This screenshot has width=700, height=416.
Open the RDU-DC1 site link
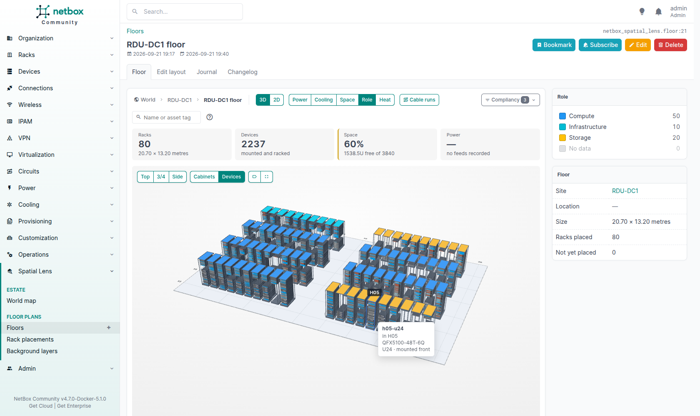coord(625,191)
